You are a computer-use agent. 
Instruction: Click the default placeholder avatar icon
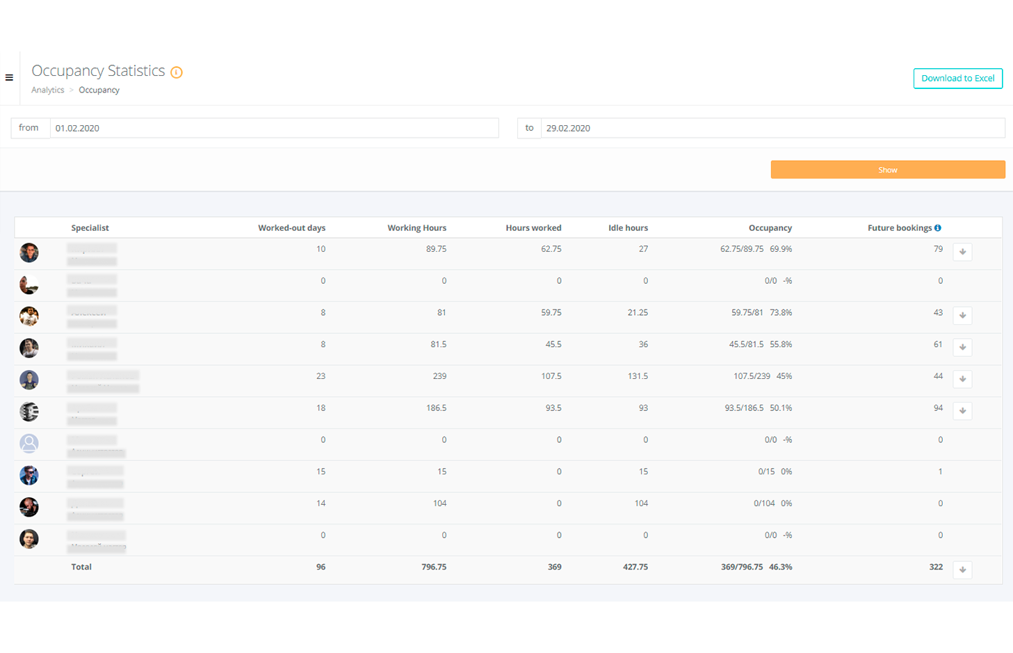[x=29, y=444]
